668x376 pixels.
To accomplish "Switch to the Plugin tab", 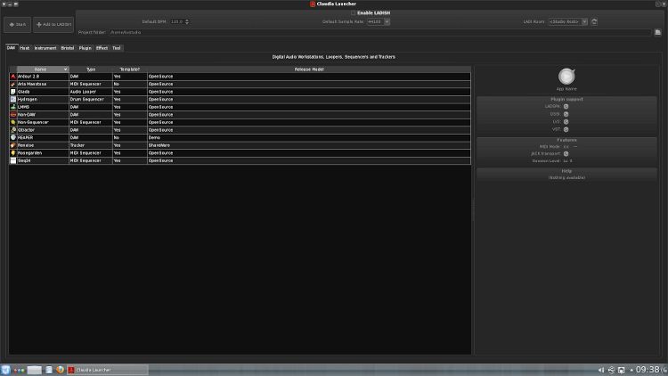I will pos(86,48).
